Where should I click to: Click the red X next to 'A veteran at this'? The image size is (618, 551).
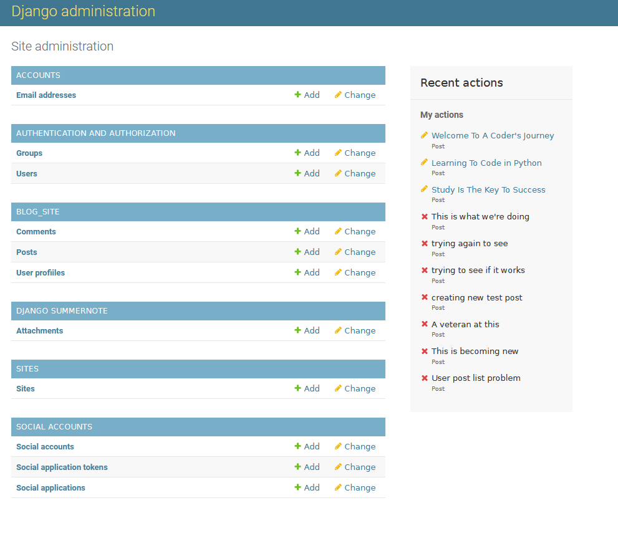point(425,324)
